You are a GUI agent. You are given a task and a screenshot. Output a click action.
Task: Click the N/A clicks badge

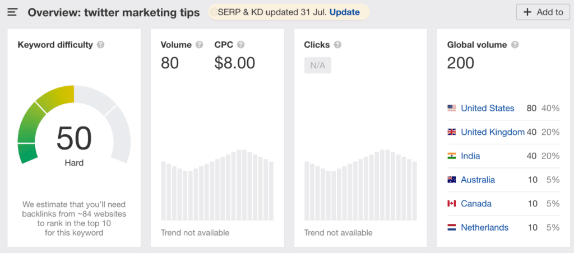(317, 65)
